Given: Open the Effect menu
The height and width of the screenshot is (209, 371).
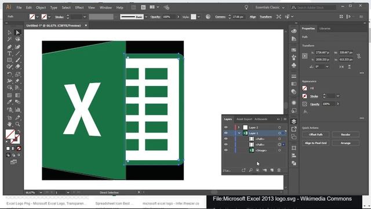Looking at the screenshot, I should point(79,8).
